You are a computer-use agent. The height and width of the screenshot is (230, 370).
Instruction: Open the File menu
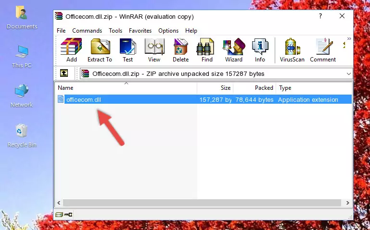(x=61, y=31)
